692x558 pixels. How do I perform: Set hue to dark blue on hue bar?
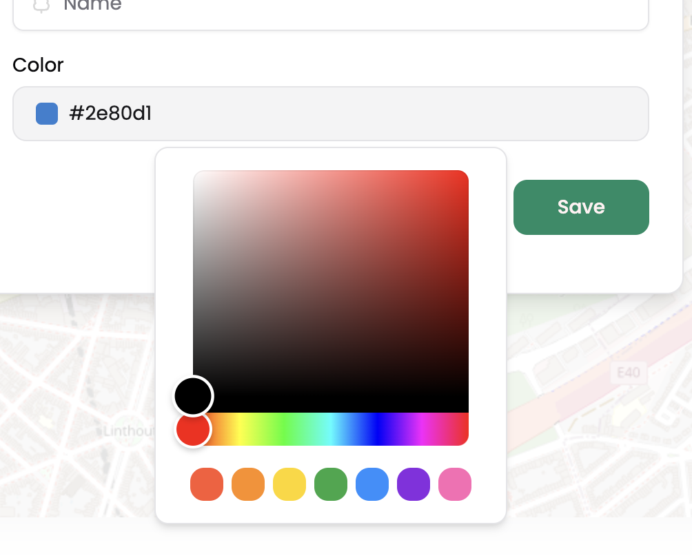[376, 429]
